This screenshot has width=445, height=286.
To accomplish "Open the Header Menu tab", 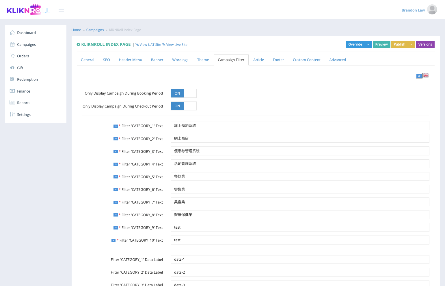I will (131, 60).
